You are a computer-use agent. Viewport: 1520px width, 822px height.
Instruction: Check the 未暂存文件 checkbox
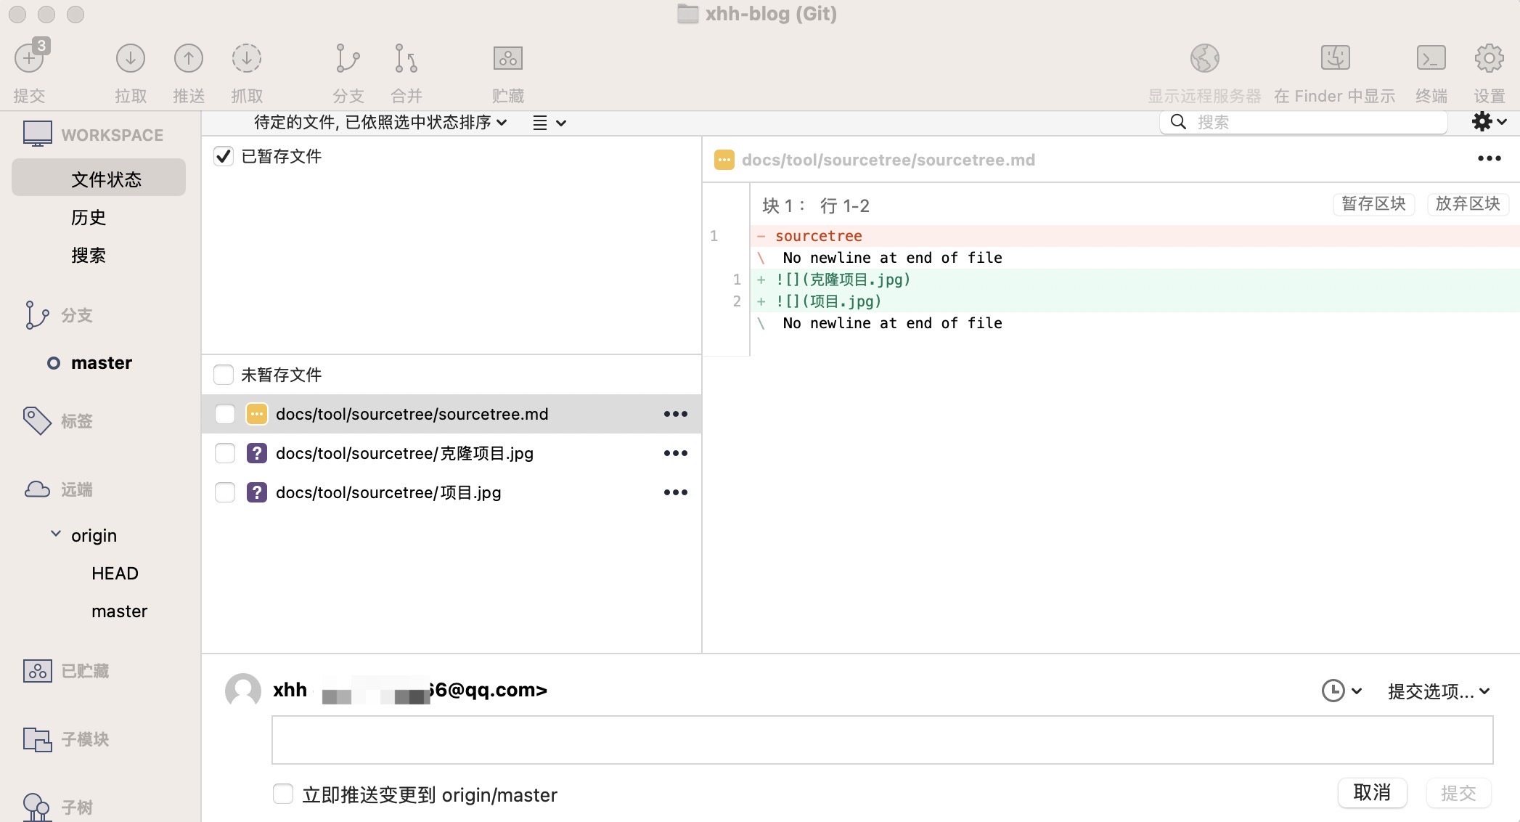pos(224,375)
